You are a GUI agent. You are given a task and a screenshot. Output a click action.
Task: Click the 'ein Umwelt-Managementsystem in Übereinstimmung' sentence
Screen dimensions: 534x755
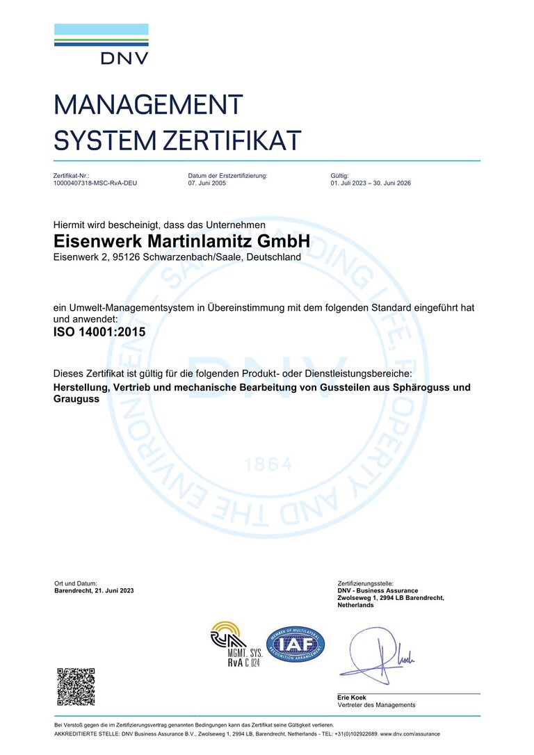264,313
